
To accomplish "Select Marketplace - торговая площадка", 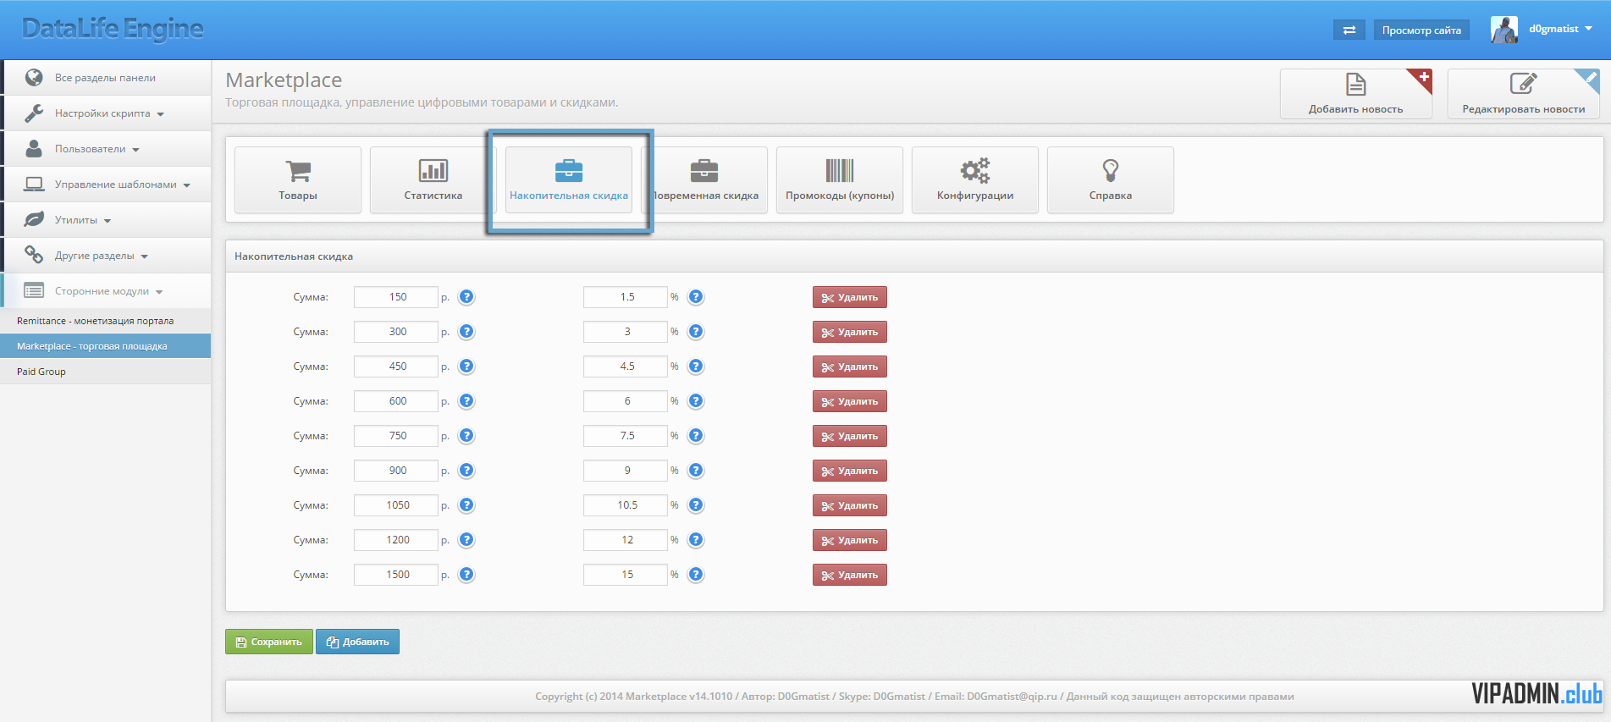I will coord(106,346).
